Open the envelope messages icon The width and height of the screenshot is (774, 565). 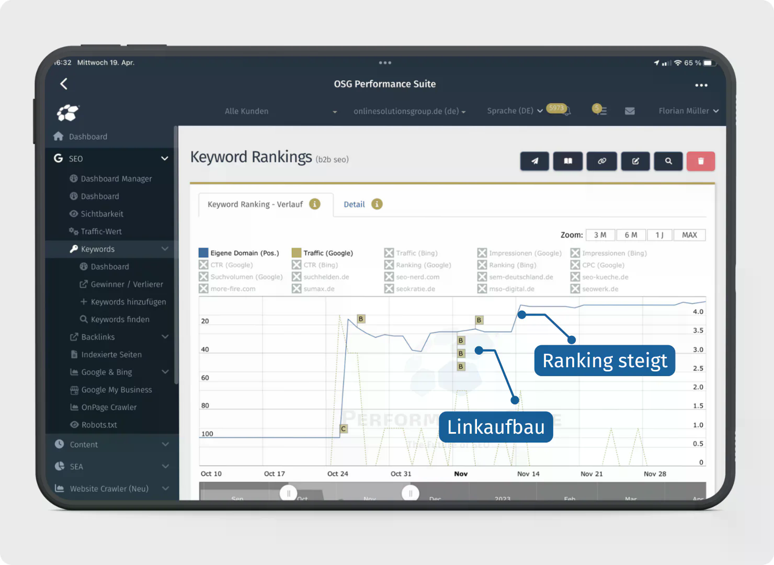coord(630,111)
